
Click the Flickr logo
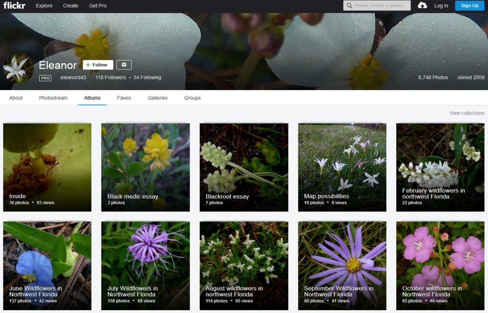coord(14,5)
